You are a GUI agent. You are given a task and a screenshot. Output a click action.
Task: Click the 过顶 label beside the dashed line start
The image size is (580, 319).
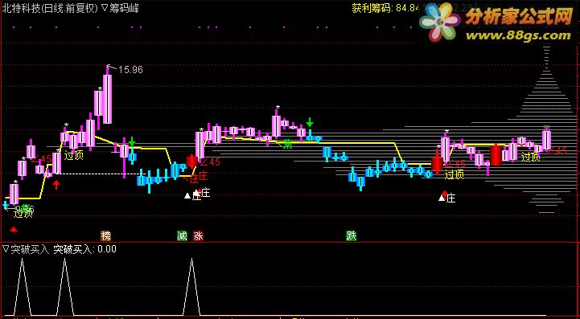point(74,156)
